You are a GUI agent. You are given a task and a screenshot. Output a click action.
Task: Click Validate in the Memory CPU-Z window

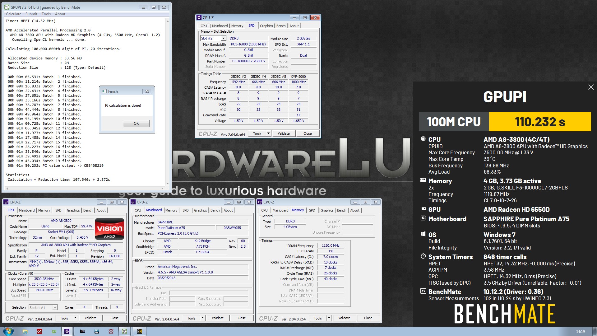(x=344, y=318)
